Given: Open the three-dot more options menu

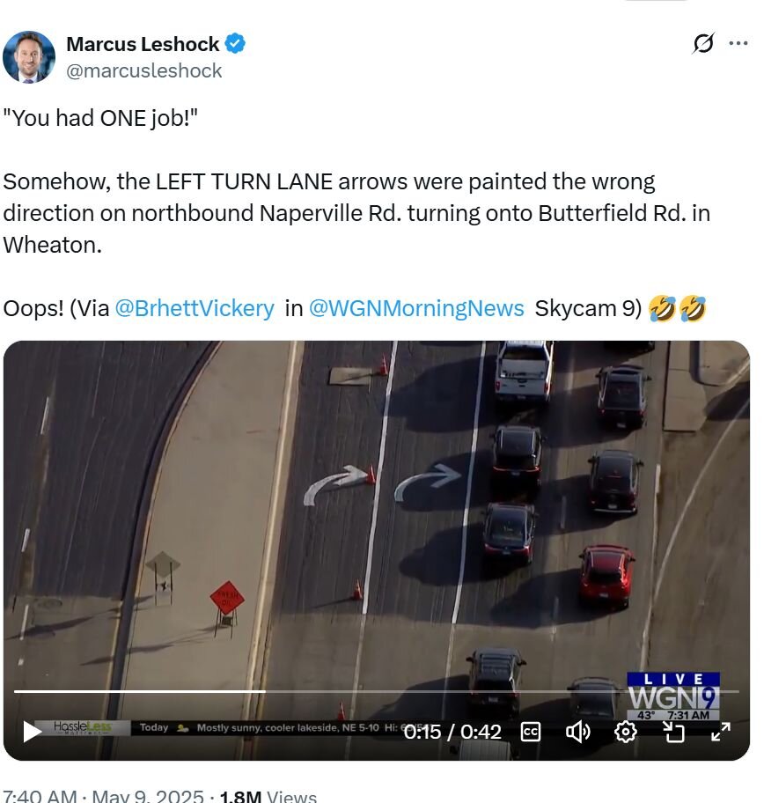Looking at the screenshot, I should tap(738, 43).
